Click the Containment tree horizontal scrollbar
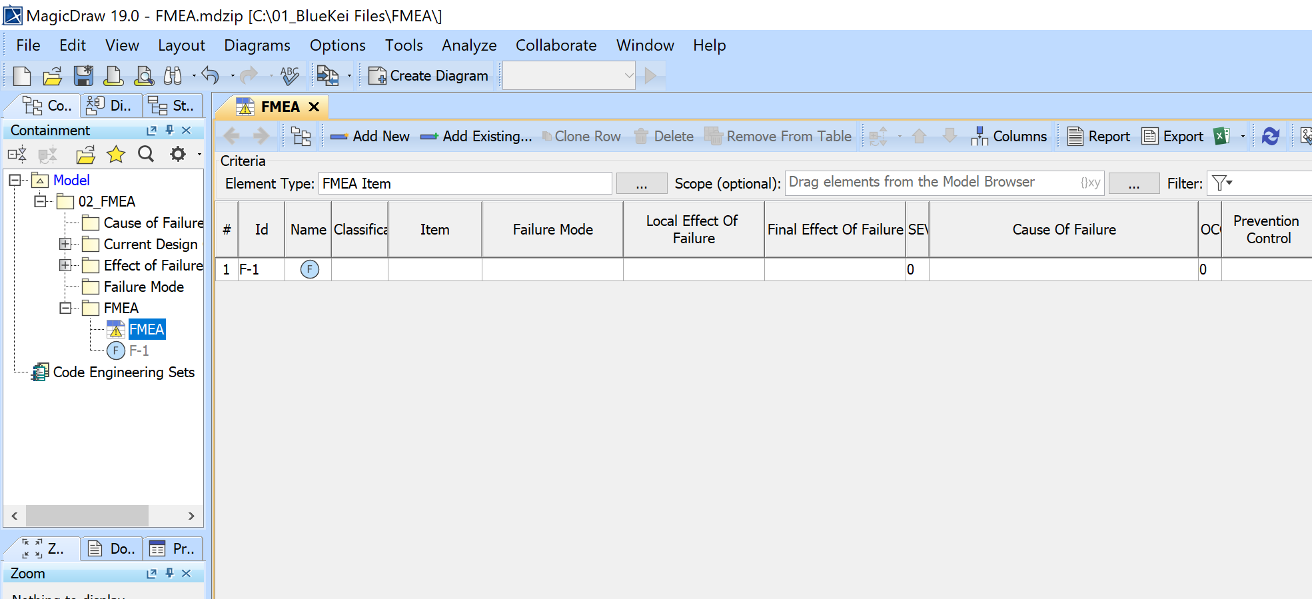 [x=87, y=516]
